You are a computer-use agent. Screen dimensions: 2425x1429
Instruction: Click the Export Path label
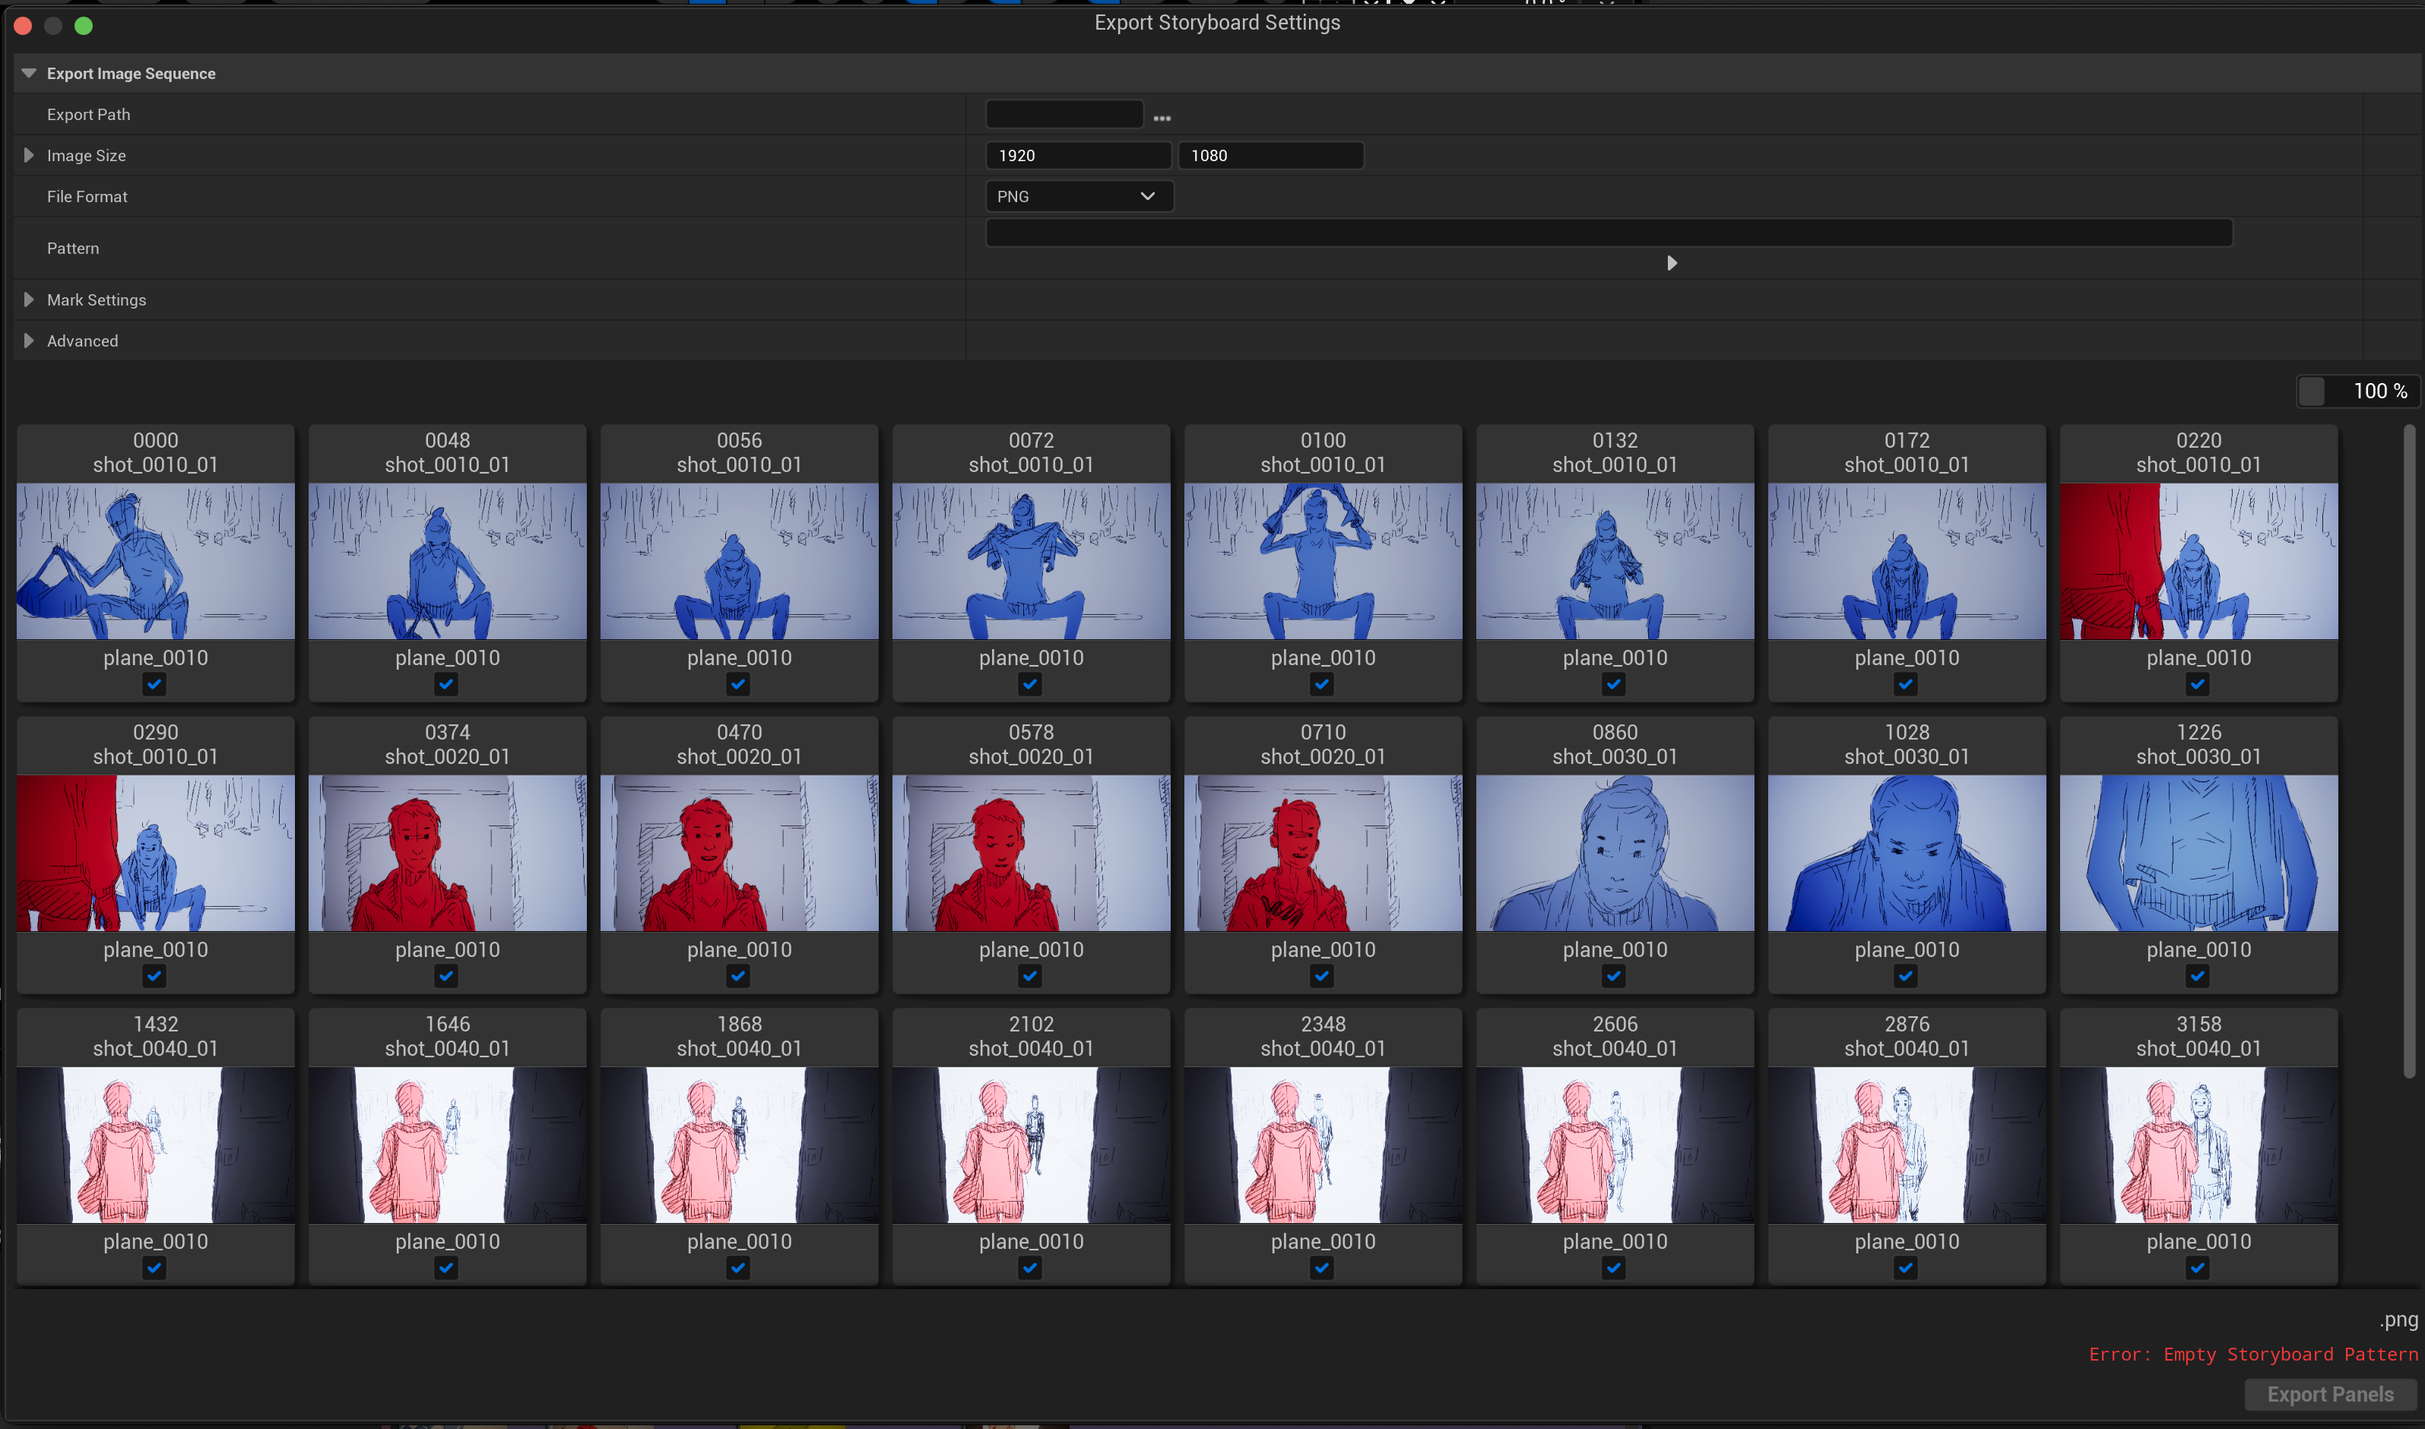(x=89, y=113)
